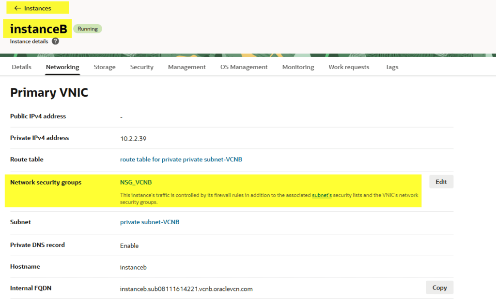Click the back arrow icon beside Instances
This screenshot has width=496, height=304.
17,8
